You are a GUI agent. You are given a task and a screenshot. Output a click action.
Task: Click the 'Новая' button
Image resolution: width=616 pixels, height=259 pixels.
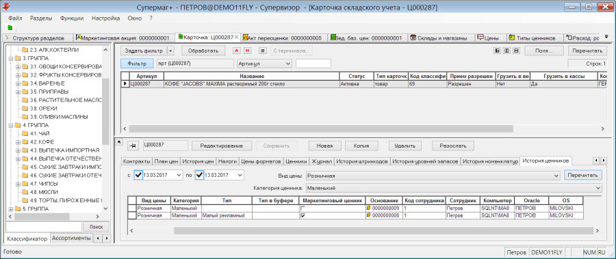click(324, 146)
